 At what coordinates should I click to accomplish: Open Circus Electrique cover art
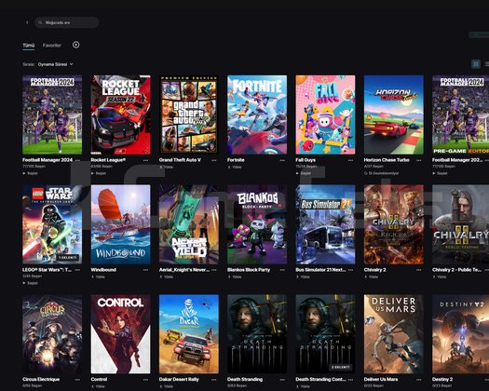(52, 334)
